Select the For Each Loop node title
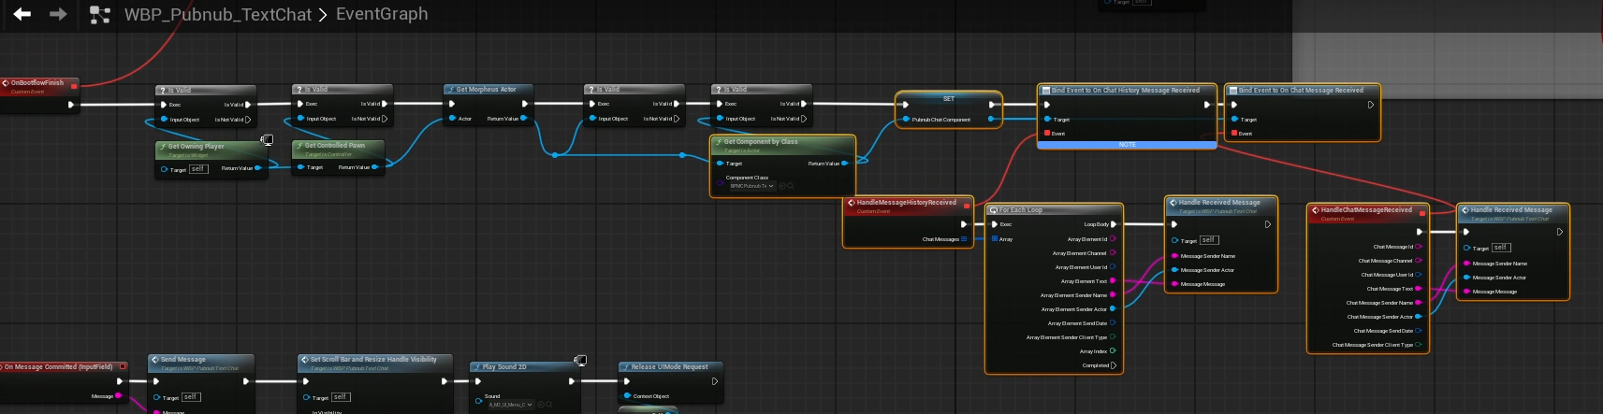The image size is (1603, 414). pos(1020,210)
